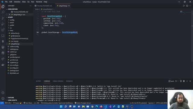Click UTF-8 with BOM encoding selector
This screenshot has height=109, width=193.
pyautogui.click(x=162, y=103)
